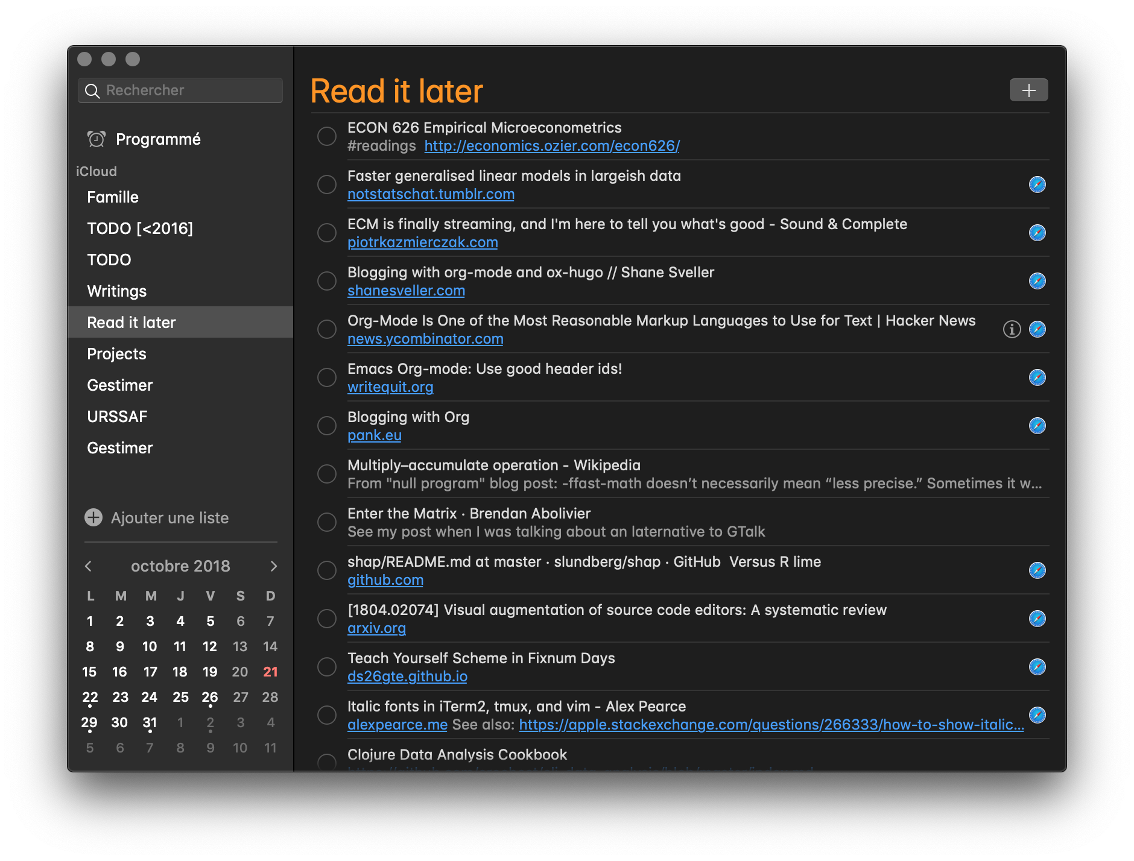Go to previous month in calendar
Viewport: 1134px width, 861px height.
tap(89, 566)
